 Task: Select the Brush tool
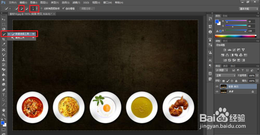click(3, 55)
